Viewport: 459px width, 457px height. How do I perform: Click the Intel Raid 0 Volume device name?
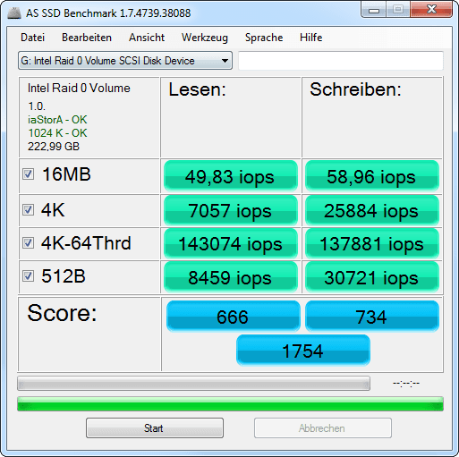point(79,89)
